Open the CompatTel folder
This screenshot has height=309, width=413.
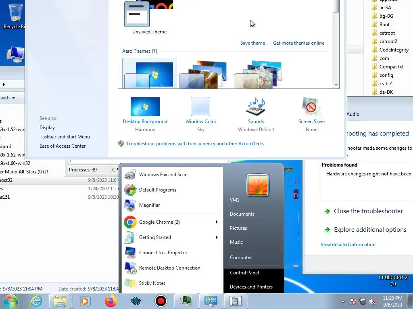point(388,66)
